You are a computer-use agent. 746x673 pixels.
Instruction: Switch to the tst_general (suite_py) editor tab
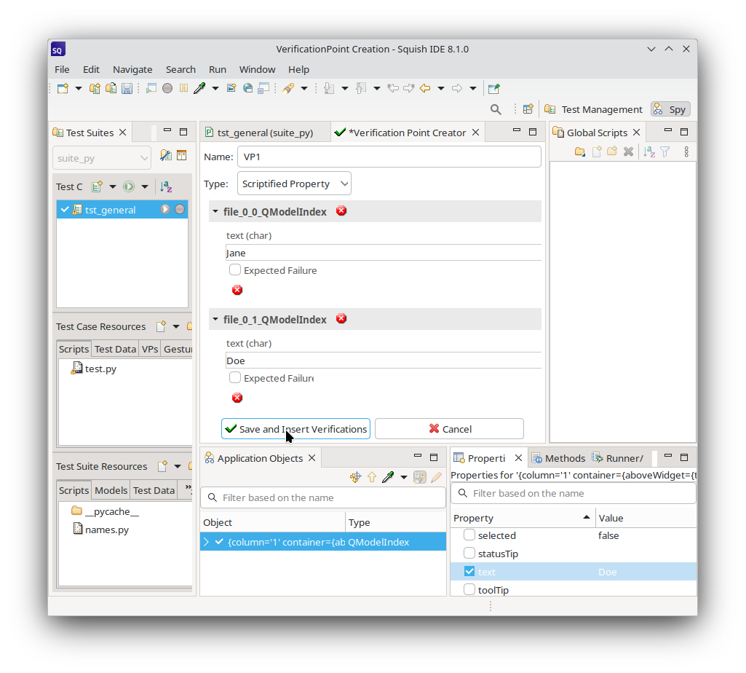[x=265, y=133]
